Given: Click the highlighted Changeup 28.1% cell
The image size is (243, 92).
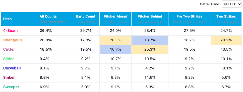Looking at the screenshot, I should point(115,40).
